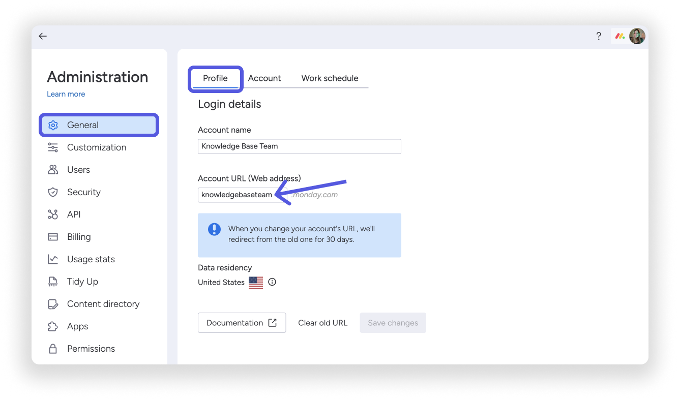The image size is (678, 400).
Task: Click the Account name input field
Action: 299,146
